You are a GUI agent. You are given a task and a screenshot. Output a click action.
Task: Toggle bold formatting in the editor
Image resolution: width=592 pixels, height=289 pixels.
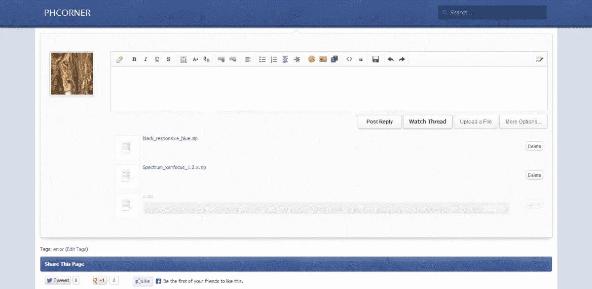(134, 59)
